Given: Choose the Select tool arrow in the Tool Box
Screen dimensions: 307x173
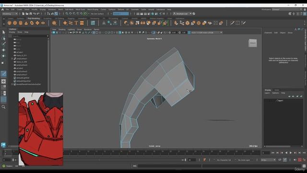Looking at the screenshot, I should pos(3,32).
